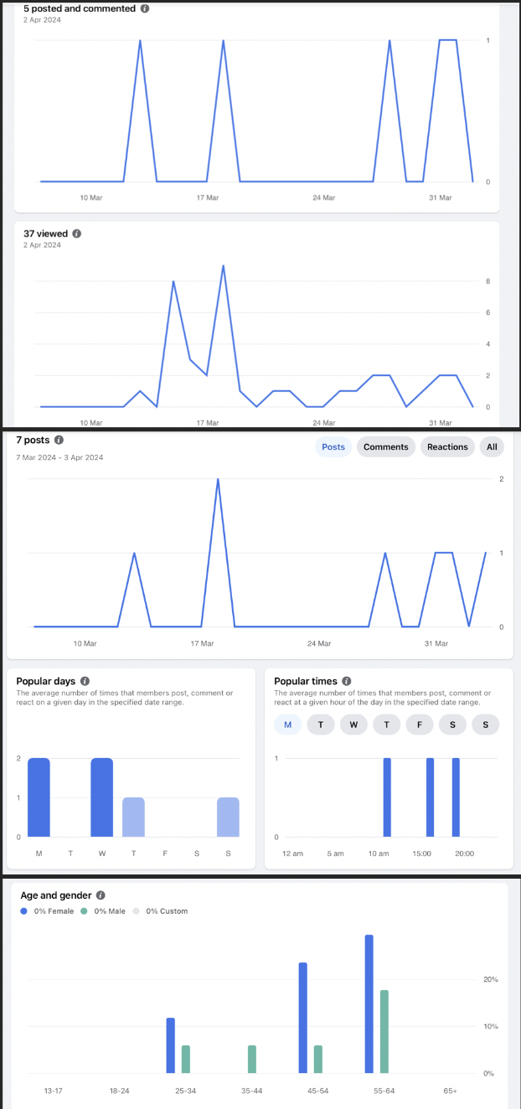Show info for Popular days
This screenshot has height=1109, width=521.
pos(85,682)
